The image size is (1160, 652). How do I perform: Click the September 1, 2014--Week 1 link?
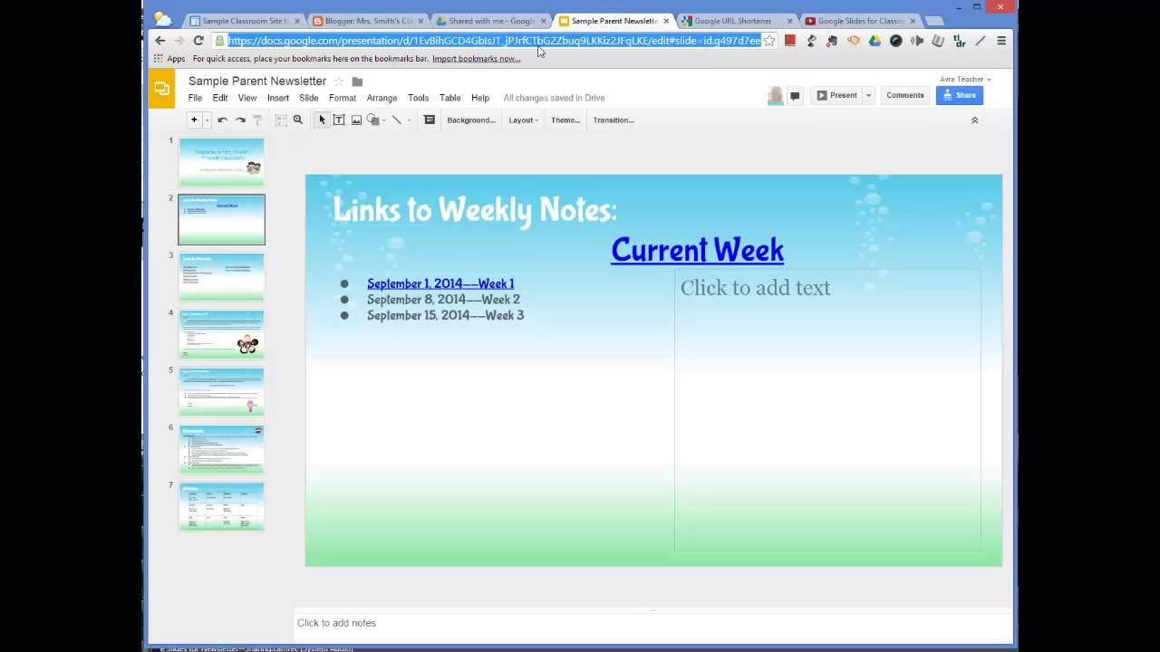coord(440,283)
